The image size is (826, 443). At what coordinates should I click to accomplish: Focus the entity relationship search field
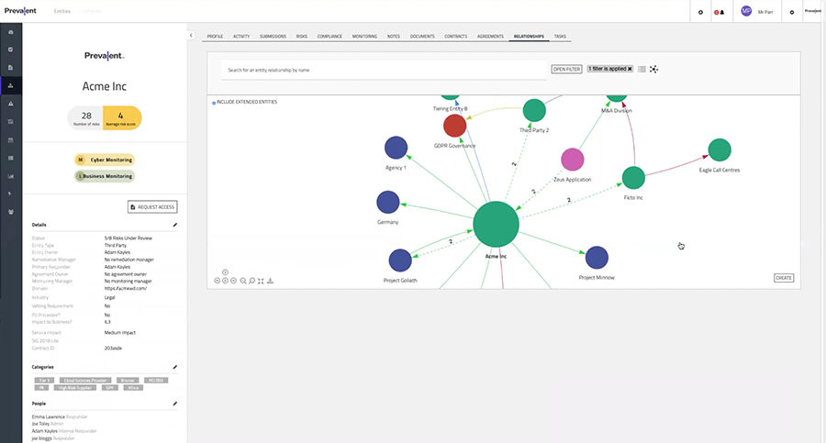tap(385, 70)
